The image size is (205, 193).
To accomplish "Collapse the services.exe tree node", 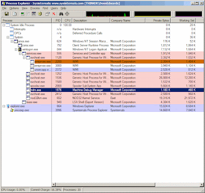I will pyautogui.click(x=20, y=53).
